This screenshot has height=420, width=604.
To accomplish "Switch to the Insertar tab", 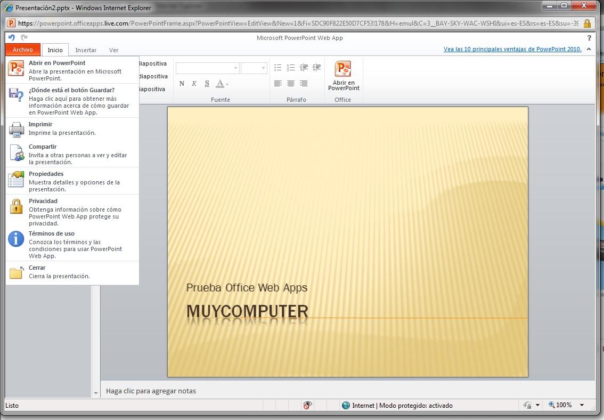I will pos(86,50).
